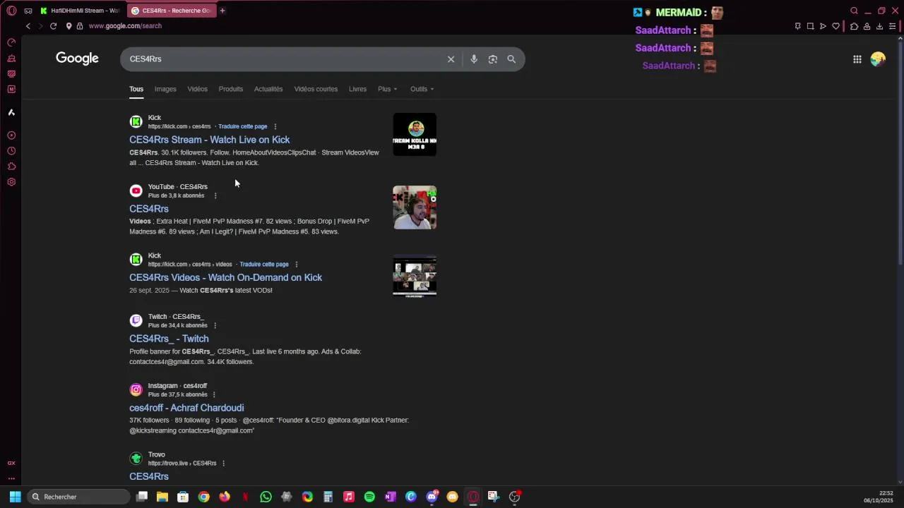Screen dimensions: 904x508
Task: Open the Opera tab search magnifier
Action: click(854, 11)
